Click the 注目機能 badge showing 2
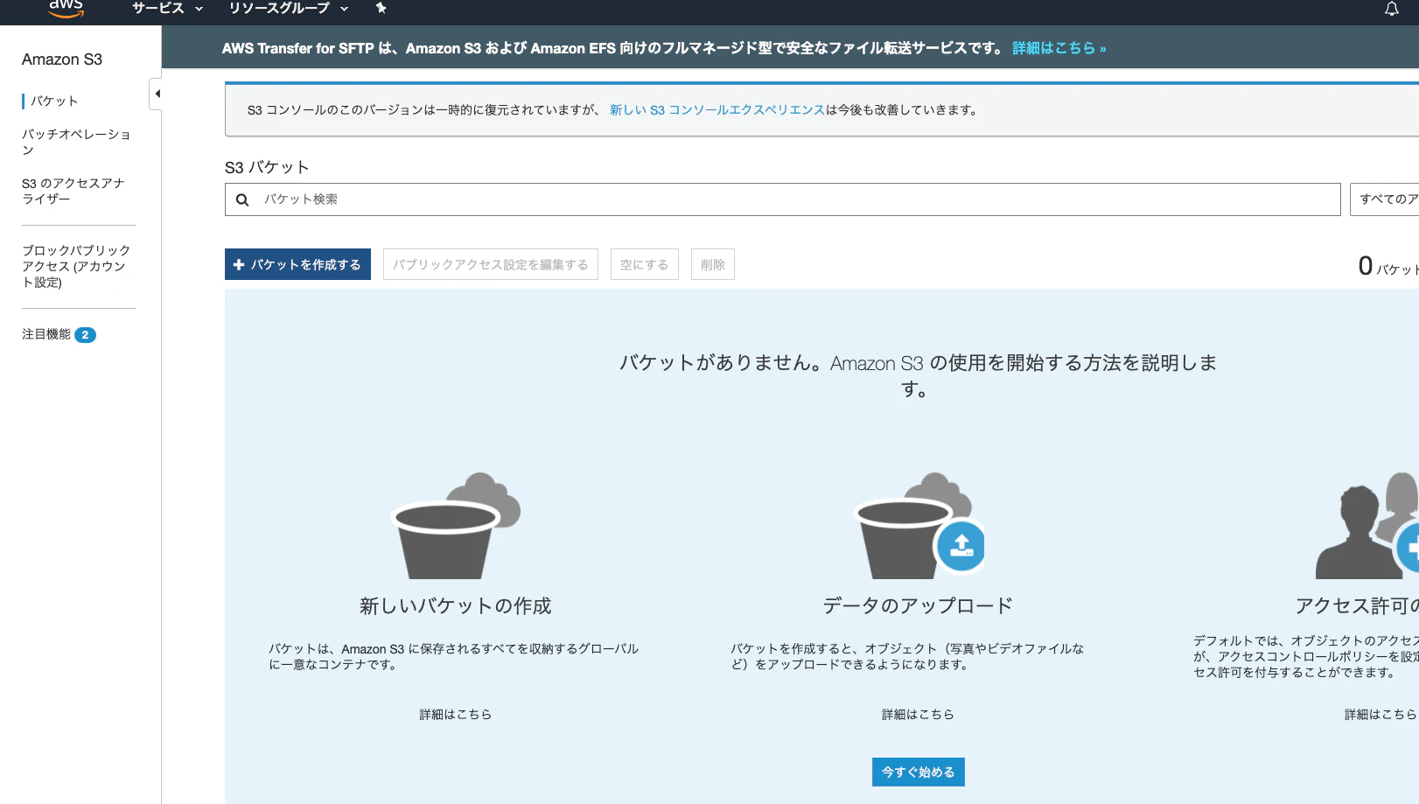 click(x=85, y=335)
